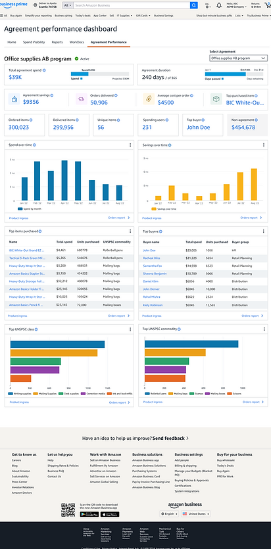Screen dimensions: 271x549
Task: Click the Aug '22 bar in Savings over time
Action: click(254, 185)
